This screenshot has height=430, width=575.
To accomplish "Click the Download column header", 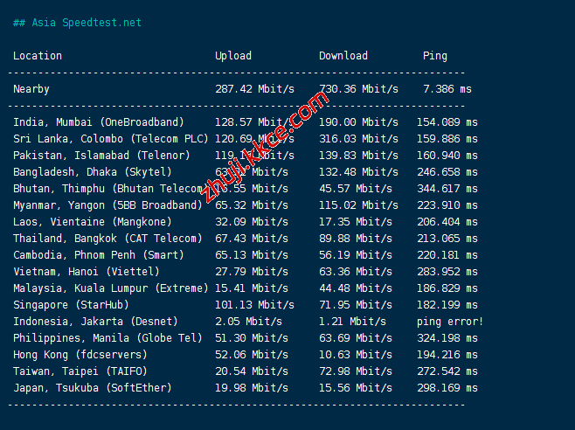I will click(x=343, y=56).
